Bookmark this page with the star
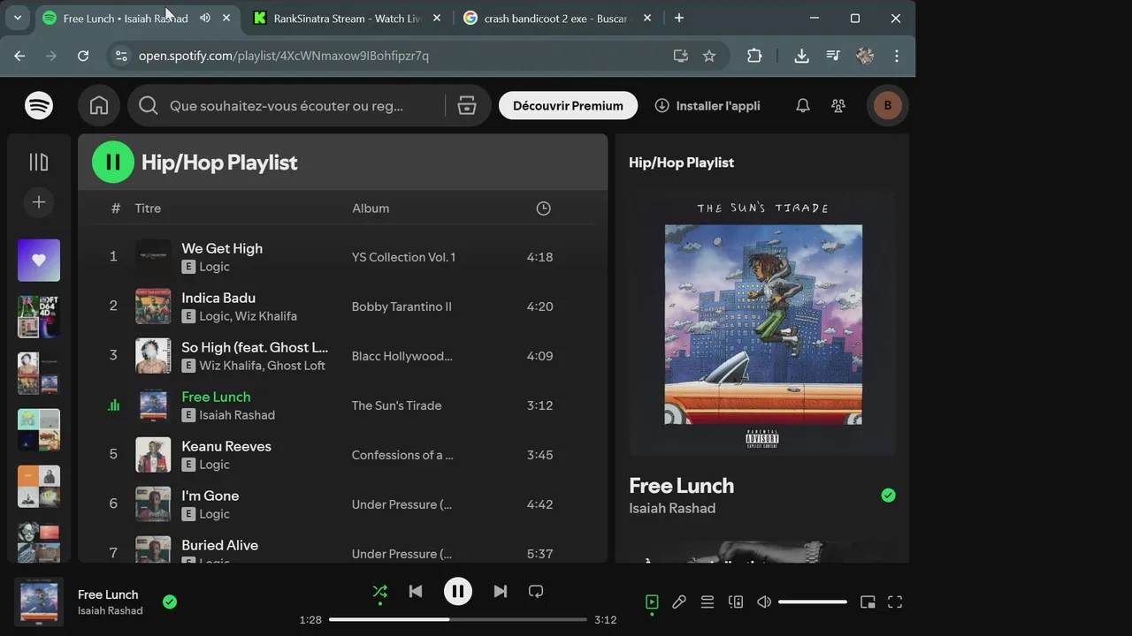This screenshot has height=636, width=1132. pos(709,56)
